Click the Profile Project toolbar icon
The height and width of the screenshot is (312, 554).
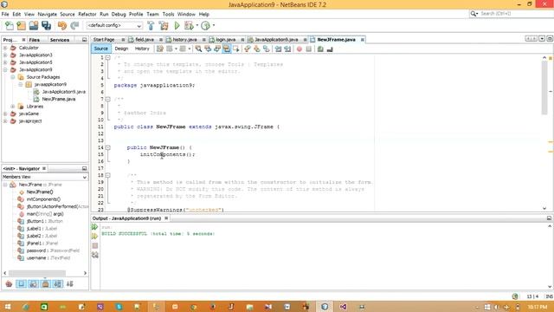click(x=205, y=25)
